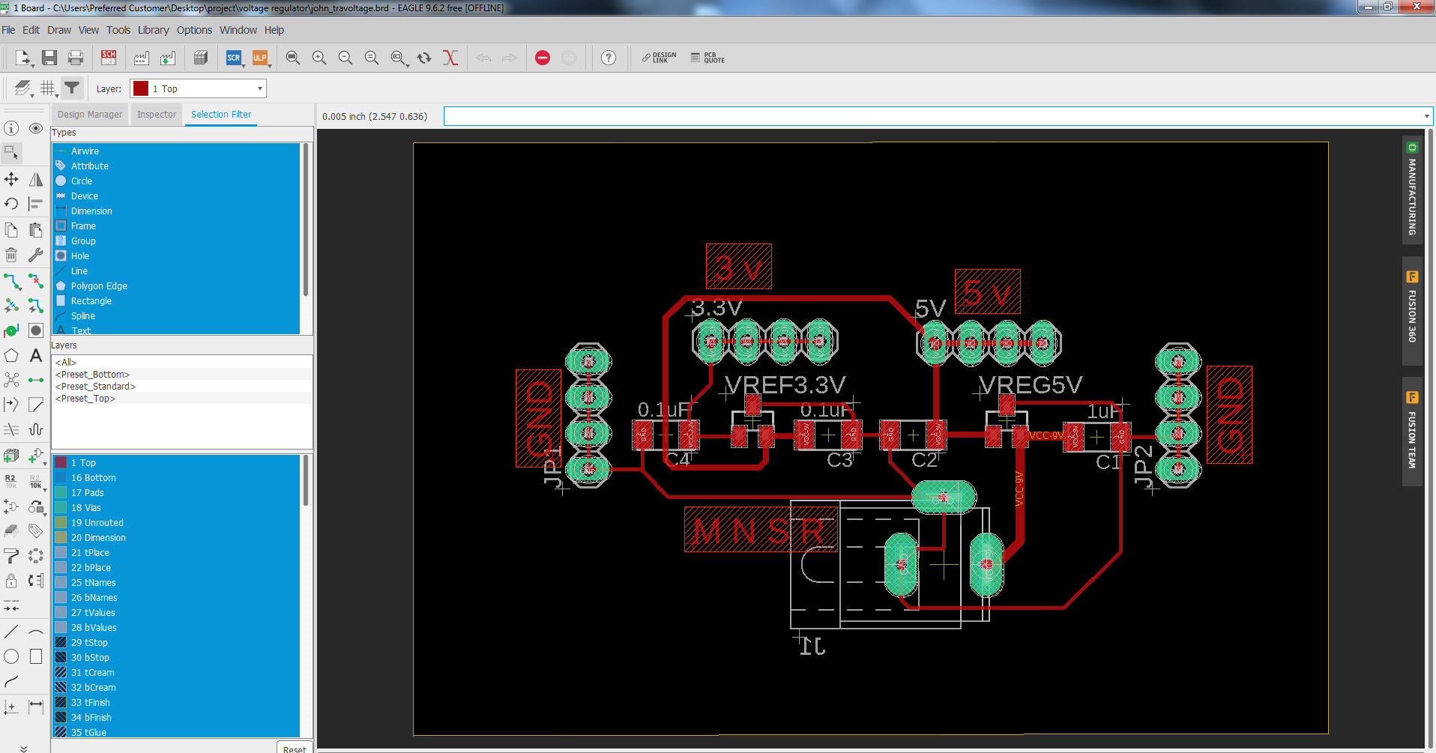Run a script with the SCR icon
1436x753 pixels.
(235, 58)
